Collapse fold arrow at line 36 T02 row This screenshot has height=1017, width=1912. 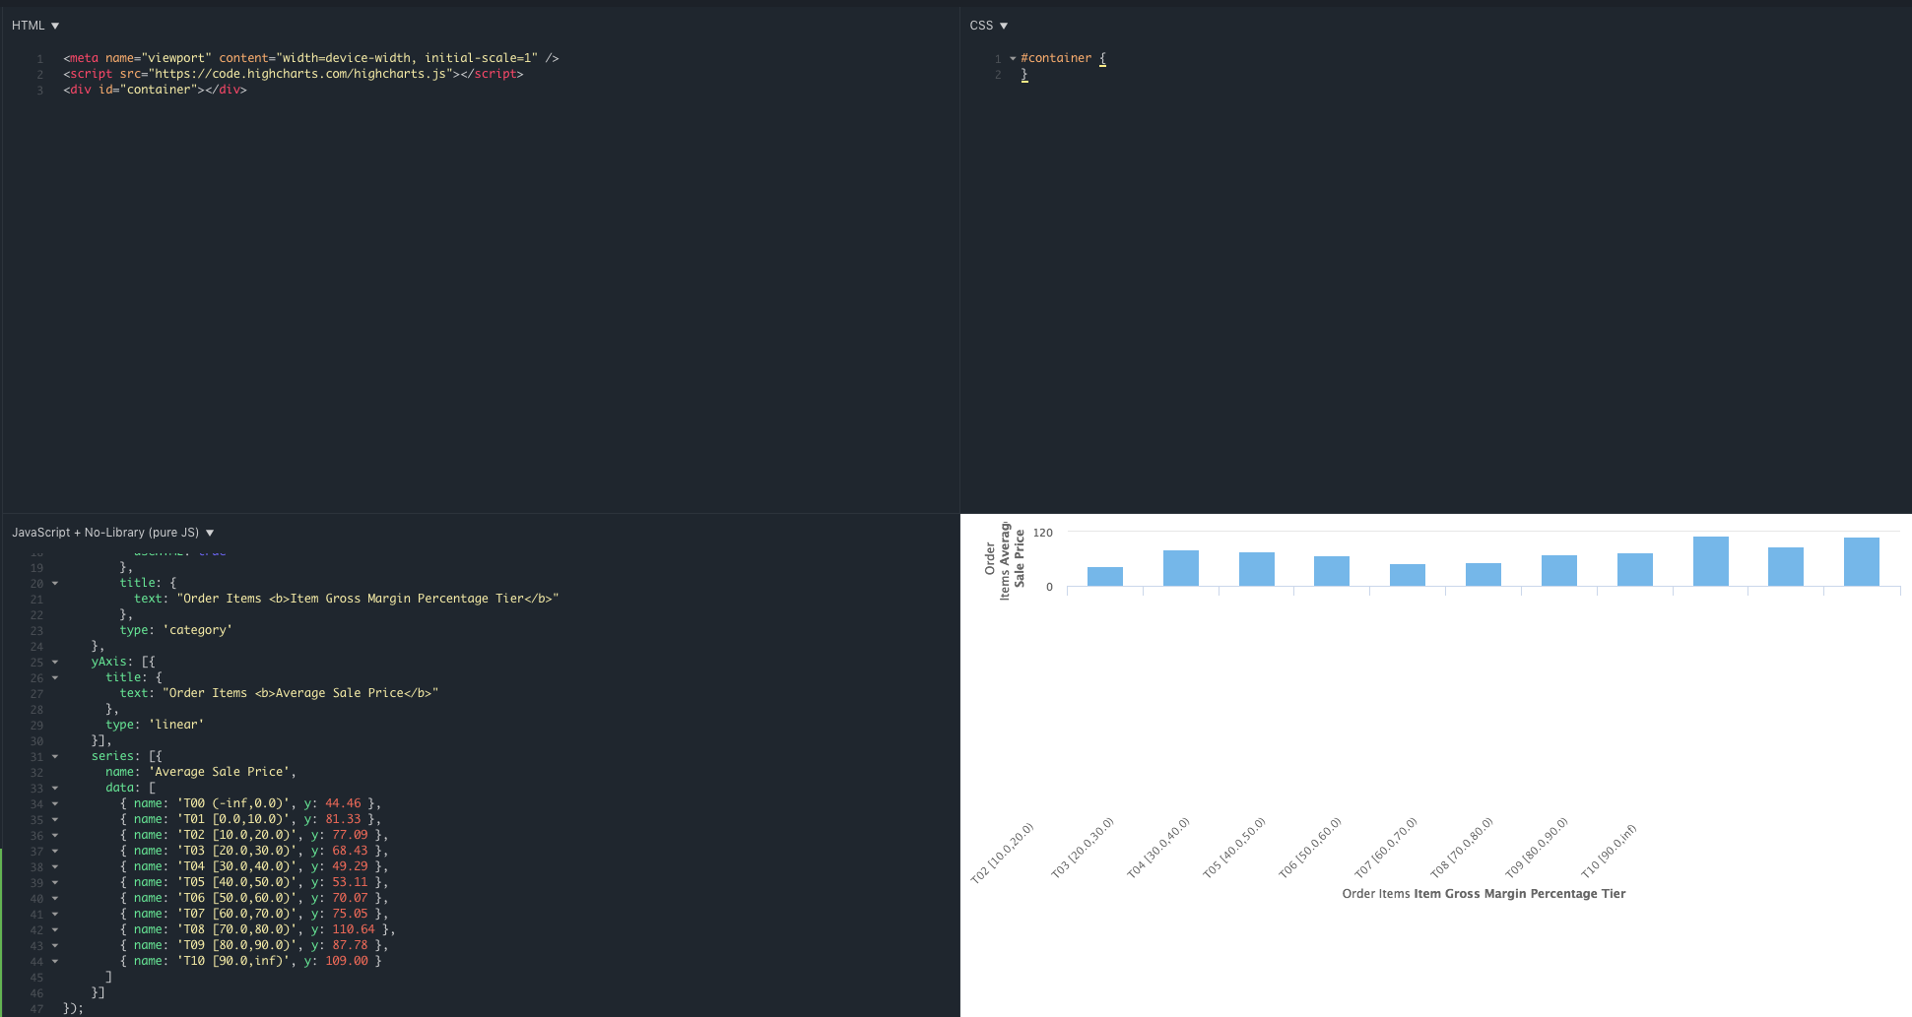[x=55, y=836]
